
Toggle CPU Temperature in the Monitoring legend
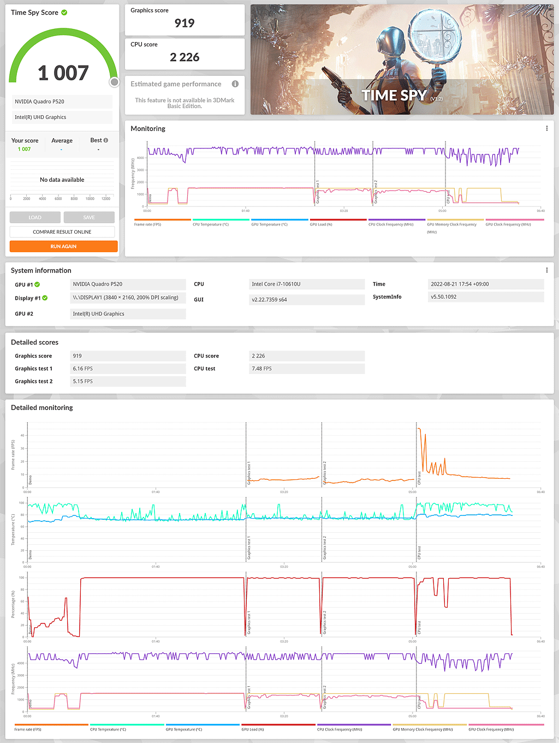tap(221, 222)
